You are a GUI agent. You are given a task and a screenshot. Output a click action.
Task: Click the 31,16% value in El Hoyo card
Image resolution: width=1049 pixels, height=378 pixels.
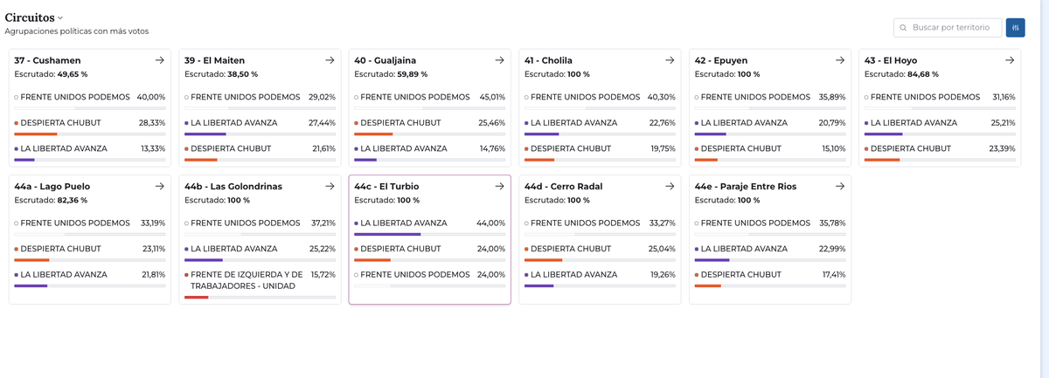click(x=1002, y=97)
